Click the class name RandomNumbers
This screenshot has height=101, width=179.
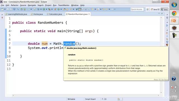click(50, 22)
